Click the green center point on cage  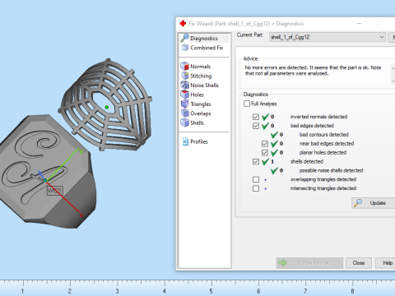107,107
